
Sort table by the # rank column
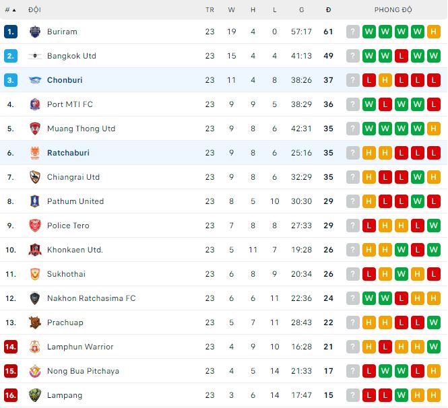tap(11, 10)
